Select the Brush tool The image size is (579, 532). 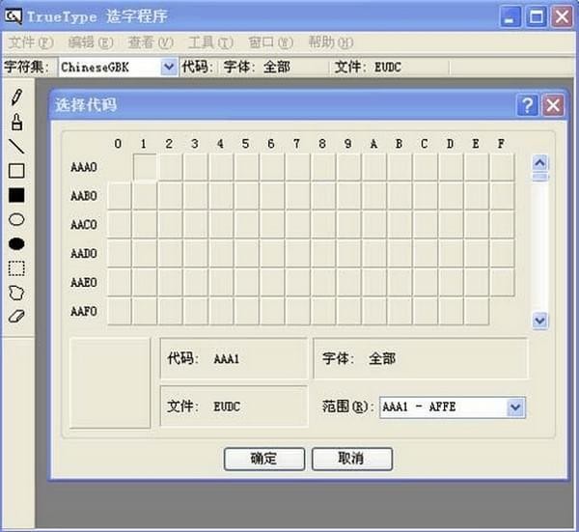point(16,123)
